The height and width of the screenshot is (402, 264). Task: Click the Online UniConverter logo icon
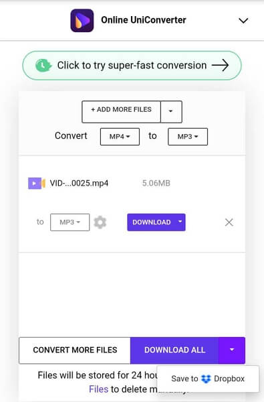(82, 21)
